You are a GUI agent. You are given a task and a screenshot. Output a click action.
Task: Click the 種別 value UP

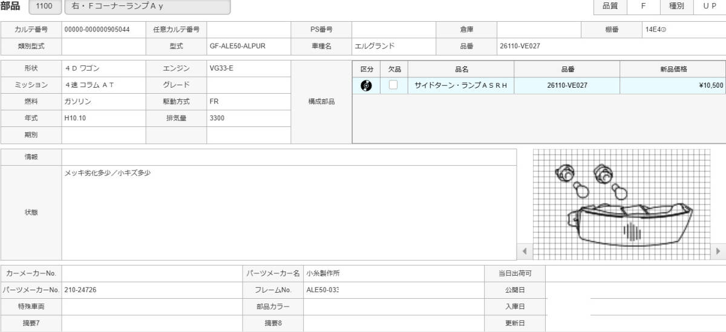[x=710, y=6]
